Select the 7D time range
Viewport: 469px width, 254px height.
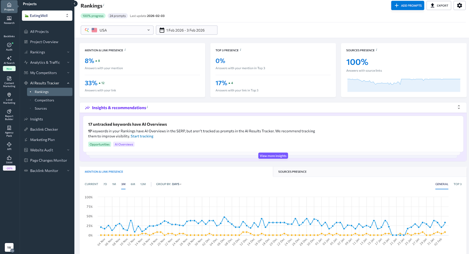[x=105, y=184]
